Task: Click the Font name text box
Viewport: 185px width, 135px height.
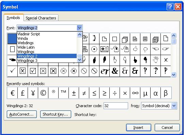Action: point(47,28)
